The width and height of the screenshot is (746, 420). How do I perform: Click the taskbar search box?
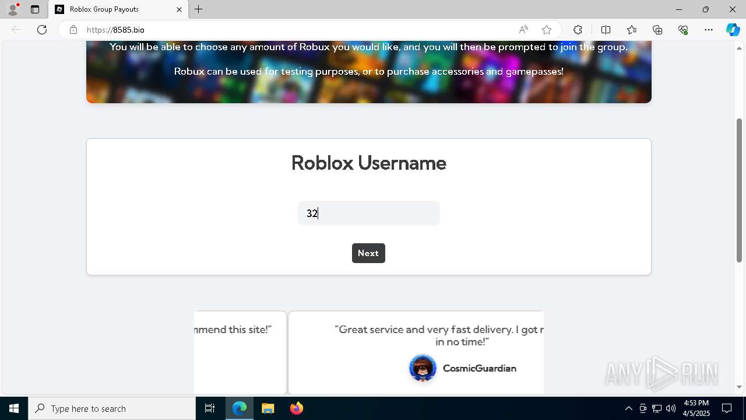112,408
